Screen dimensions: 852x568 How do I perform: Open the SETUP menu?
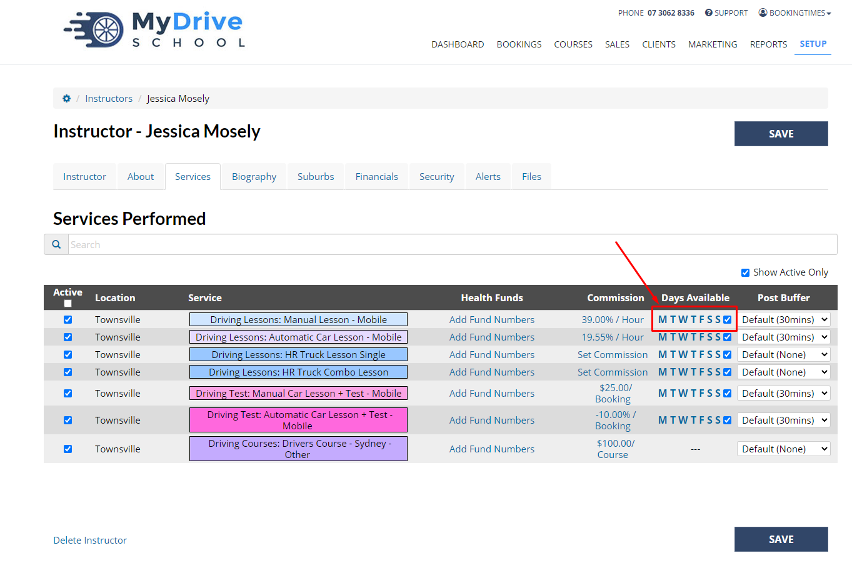coord(813,44)
